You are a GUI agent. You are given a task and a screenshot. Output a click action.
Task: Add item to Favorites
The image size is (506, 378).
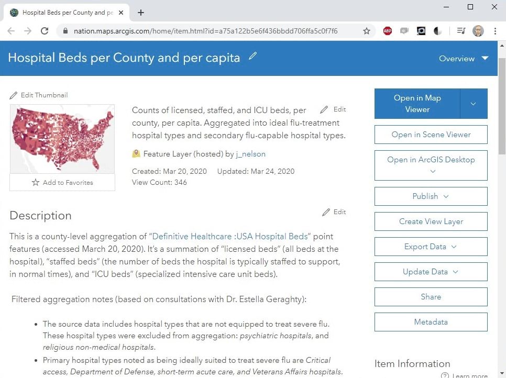point(62,182)
